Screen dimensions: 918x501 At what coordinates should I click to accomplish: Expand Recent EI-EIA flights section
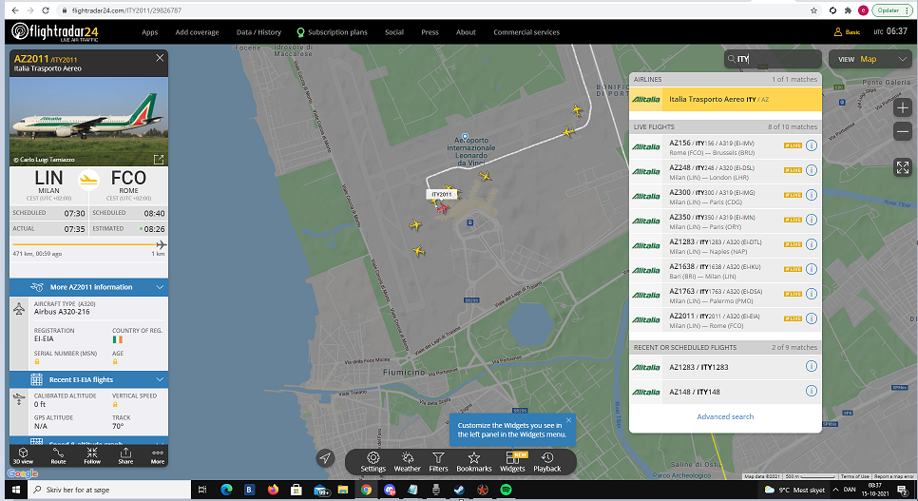(89, 379)
